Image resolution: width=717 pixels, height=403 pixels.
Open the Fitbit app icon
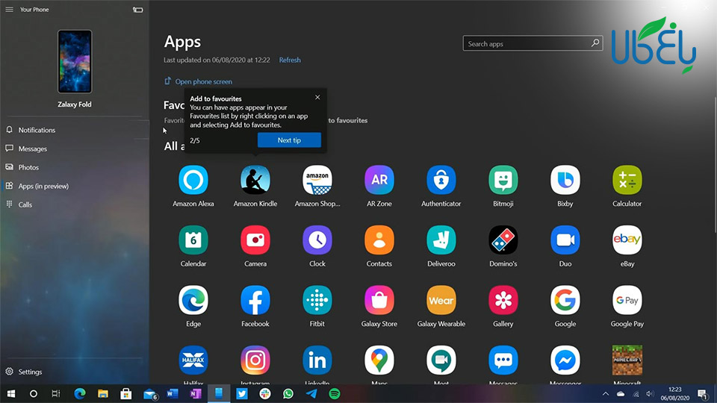[x=317, y=300]
